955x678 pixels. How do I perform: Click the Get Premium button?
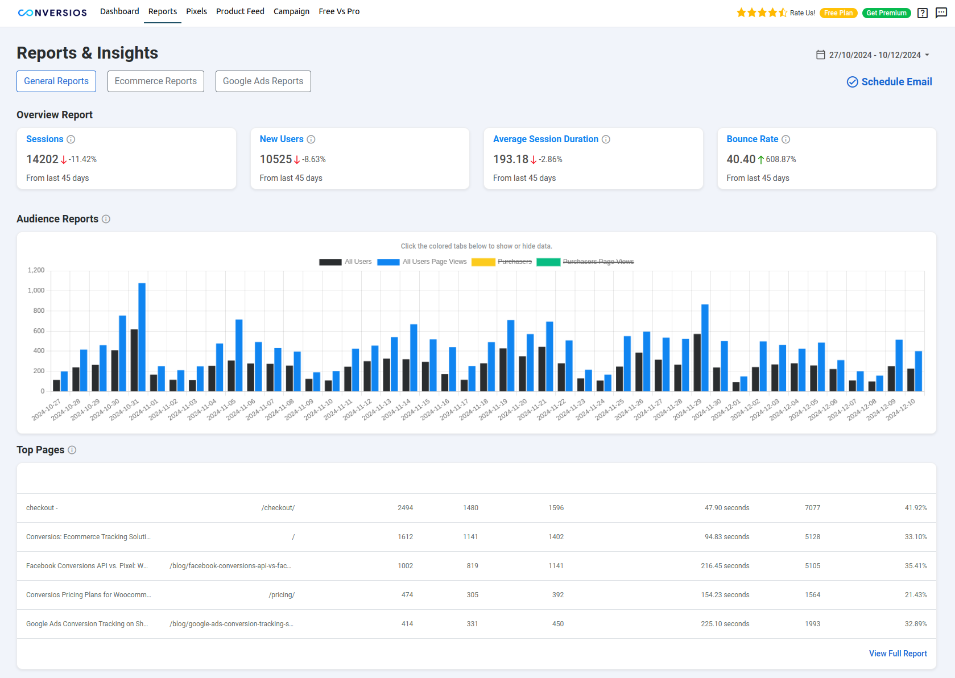pyautogui.click(x=886, y=13)
